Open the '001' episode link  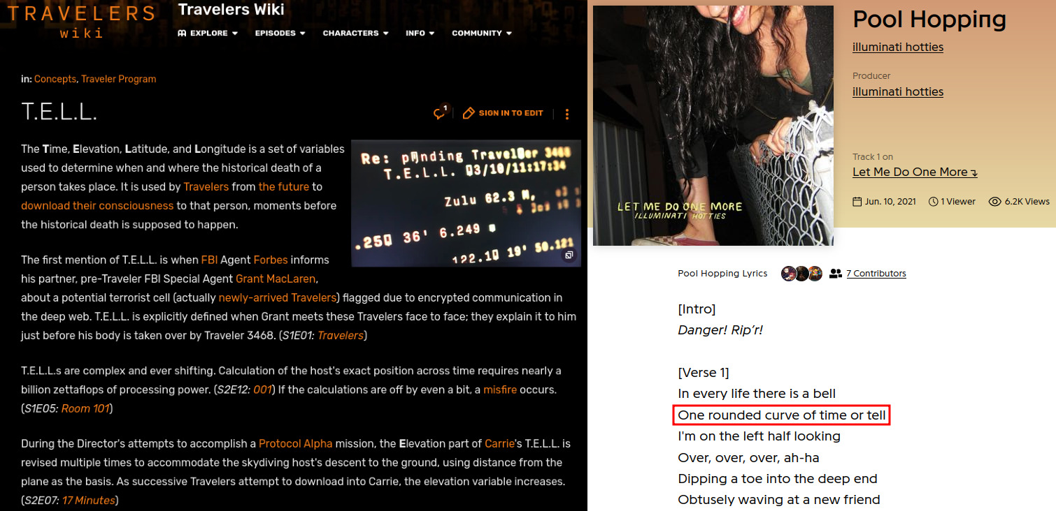coord(262,390)
